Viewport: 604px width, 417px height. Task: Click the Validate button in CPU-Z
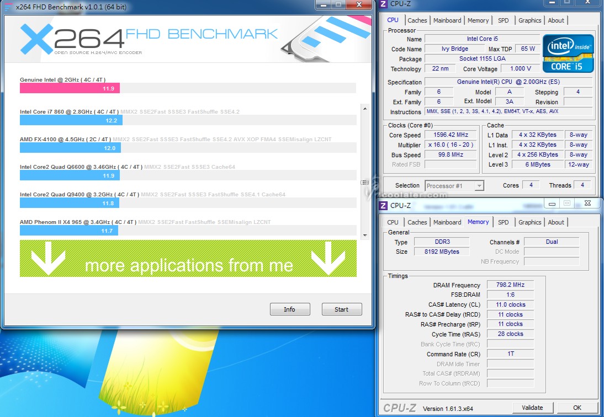pyautogui.click(x=533, y=408)
